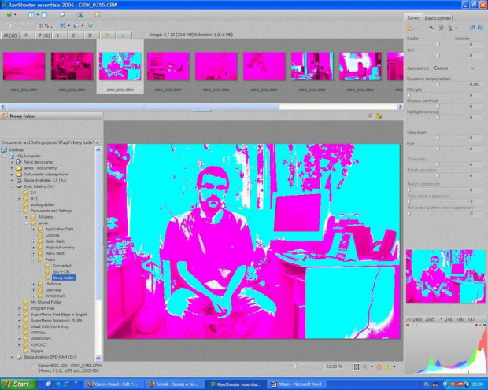This screenshot has height=390, width=488.
Task: Select the priority 1 red filter tab
Action: pos(58,35)
